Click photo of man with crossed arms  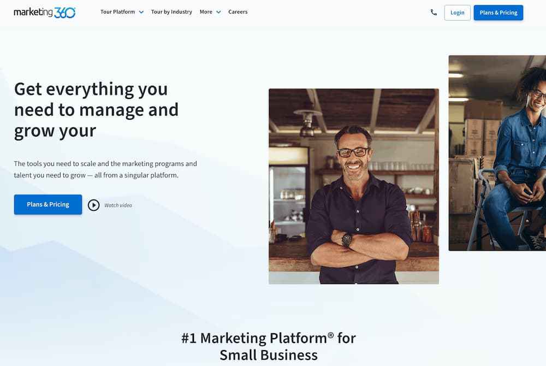tap(354, 186)
